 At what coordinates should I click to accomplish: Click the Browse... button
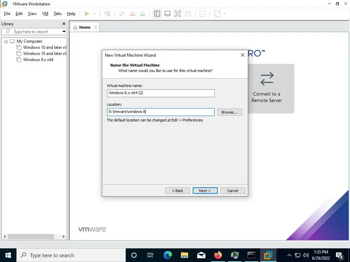point(230,112)
